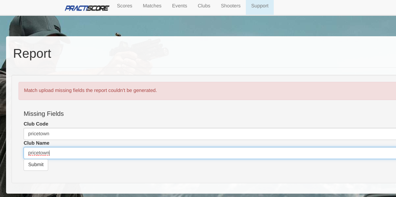Viewport: 396px width, 197px height.
Task: Click the red missing fields error message
Action: click(x=90, y=91)
